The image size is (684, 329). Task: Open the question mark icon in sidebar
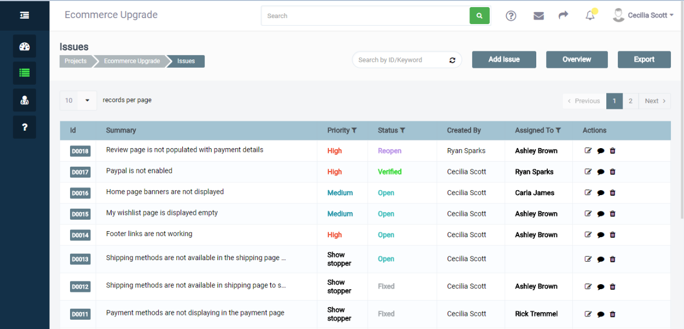coord(25,127)
